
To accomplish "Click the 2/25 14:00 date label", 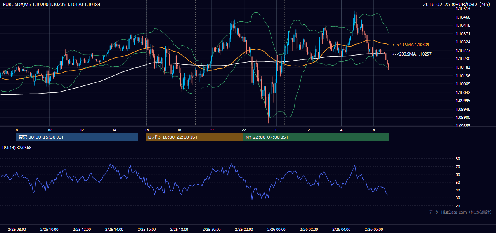I will pyautogui.click(x=114, y=230).
